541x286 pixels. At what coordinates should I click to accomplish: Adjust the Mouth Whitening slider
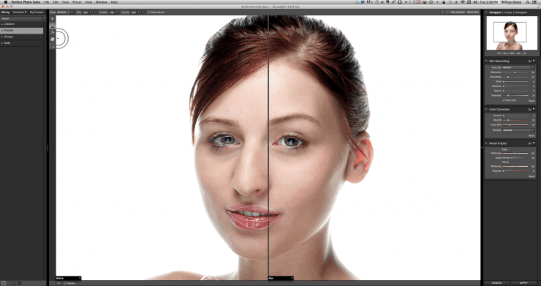pyautogui.click(x=515, y=166)
